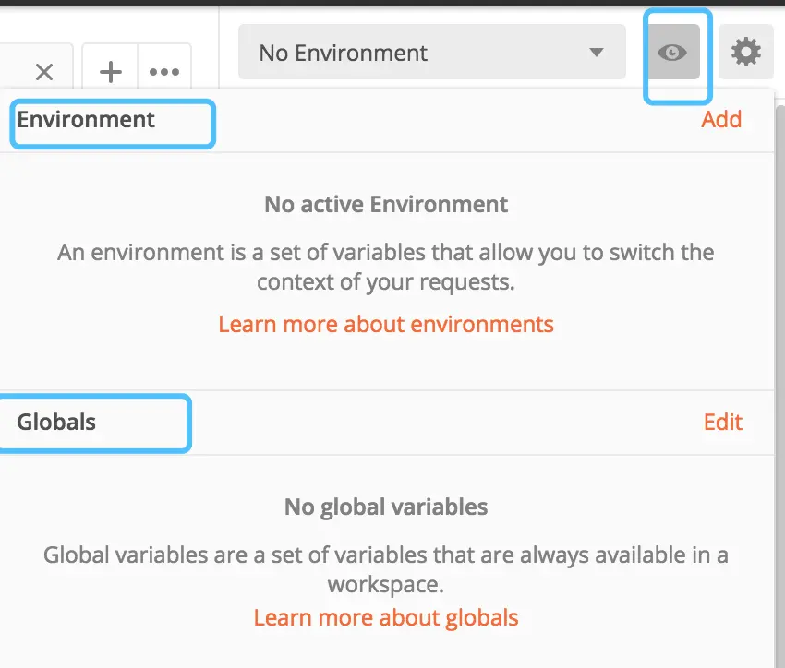Click the environment description paragraph
Image resolution: width=785 pixels, height=668 pixels.
pos(386,267)
